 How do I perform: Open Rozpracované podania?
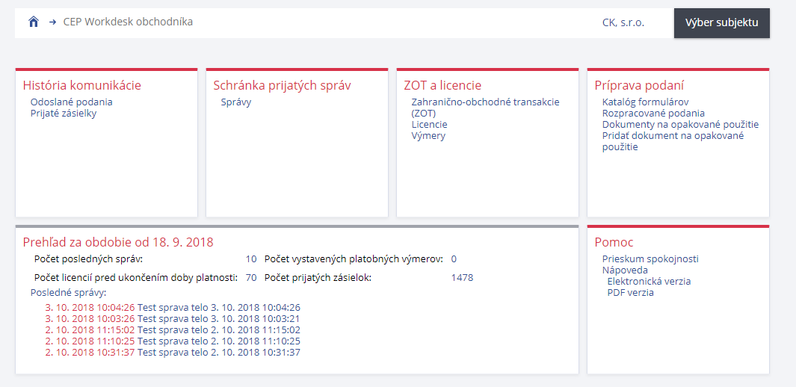pyautogui.click(x=653, y=113)
